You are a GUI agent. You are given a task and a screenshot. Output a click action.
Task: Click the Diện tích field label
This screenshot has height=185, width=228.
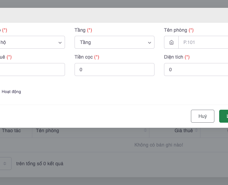coord(174,57)
